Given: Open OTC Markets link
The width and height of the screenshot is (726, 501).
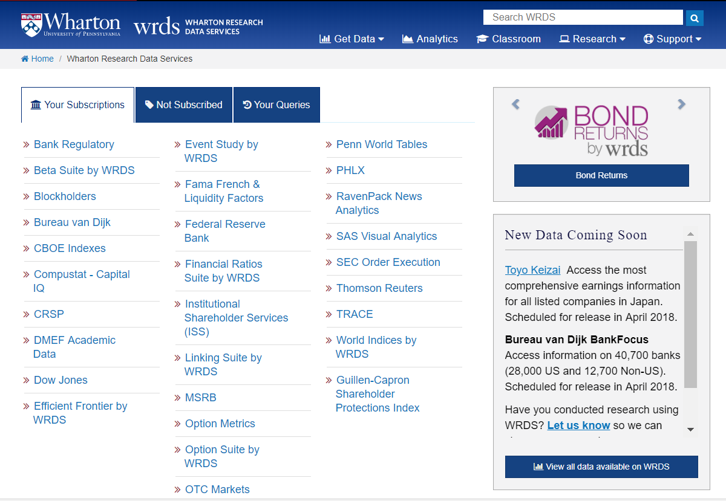Looking at the screenshot, I should click(x=217, y=490).
